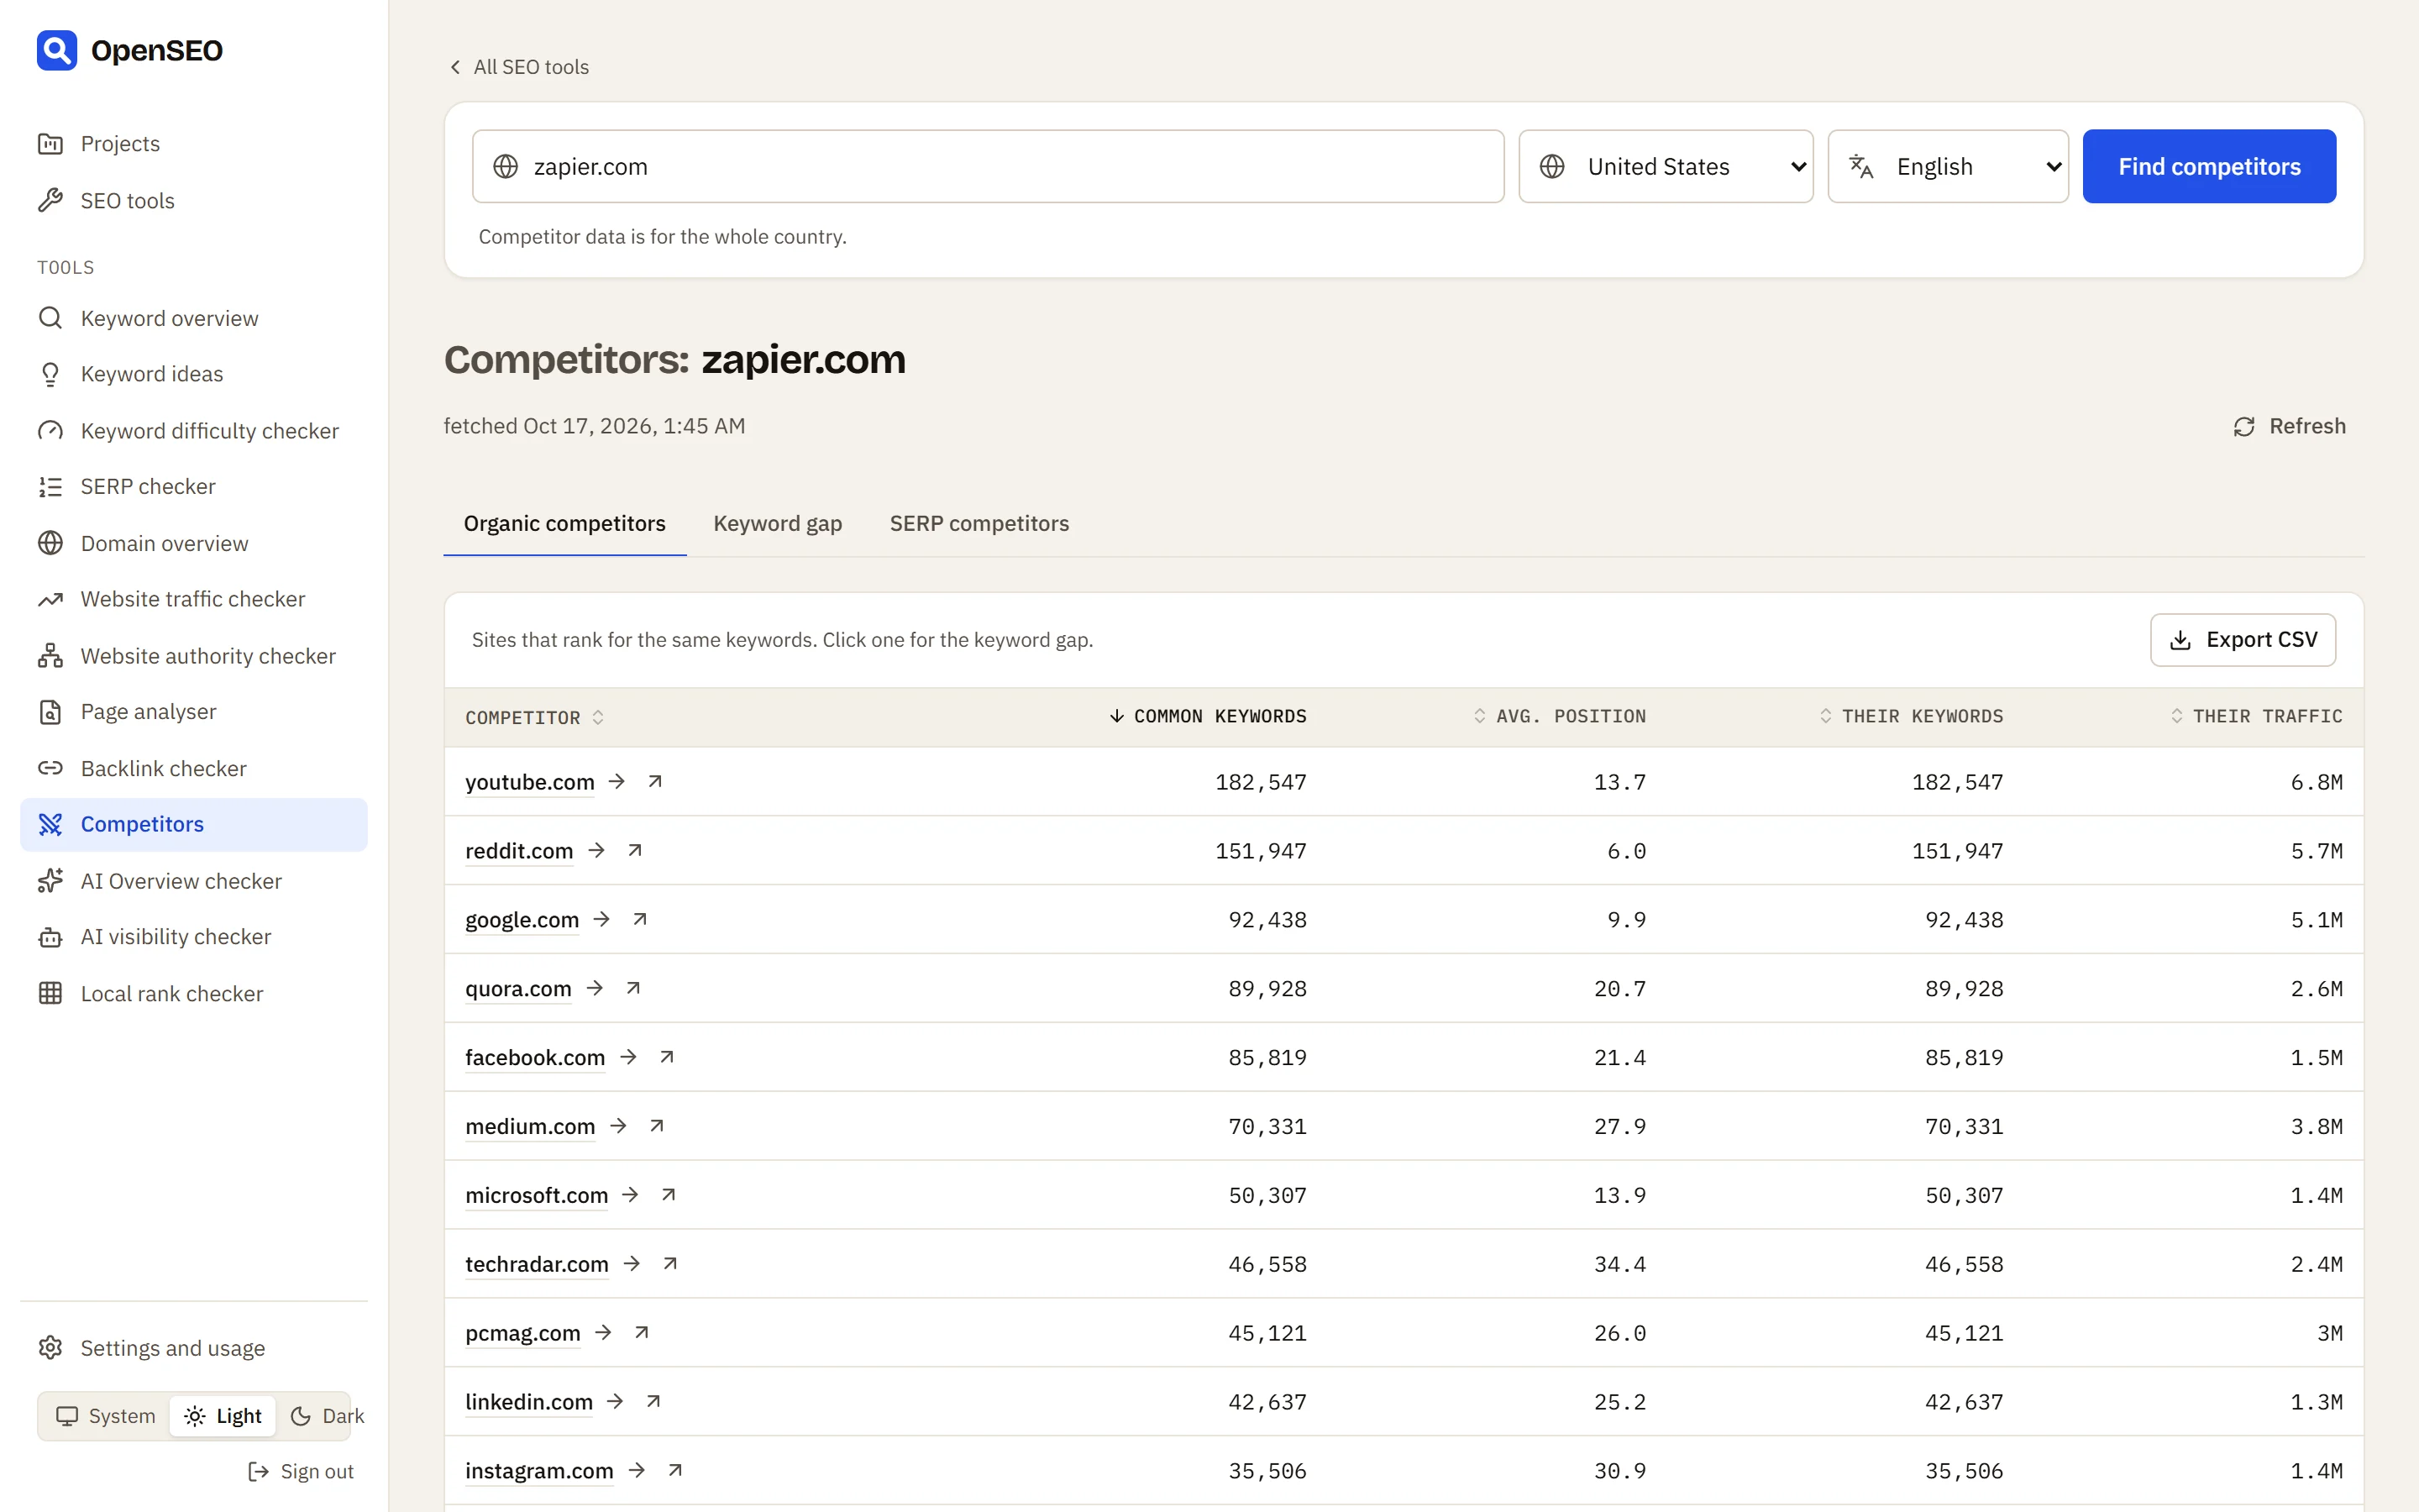Open Keyword overview tool in sidebar
2419x1512 pixels.
coord(194,318)
